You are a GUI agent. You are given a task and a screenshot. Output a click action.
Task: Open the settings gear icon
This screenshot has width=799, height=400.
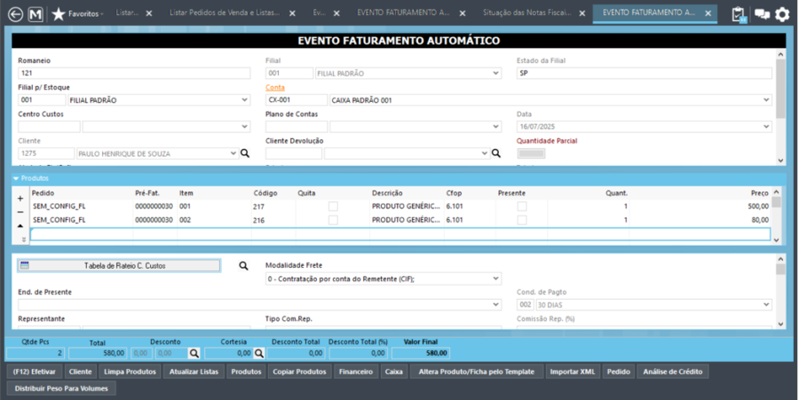(x=782, y=14)
